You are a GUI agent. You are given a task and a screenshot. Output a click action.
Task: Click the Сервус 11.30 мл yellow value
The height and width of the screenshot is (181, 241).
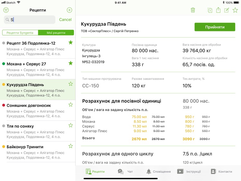[x=140, y=126]
